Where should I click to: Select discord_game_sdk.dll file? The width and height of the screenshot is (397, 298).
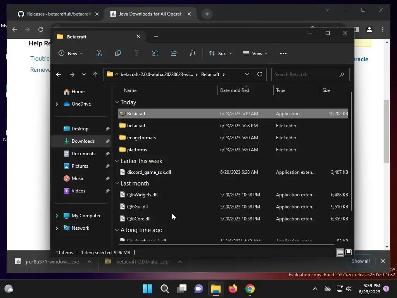coord(233,172)
